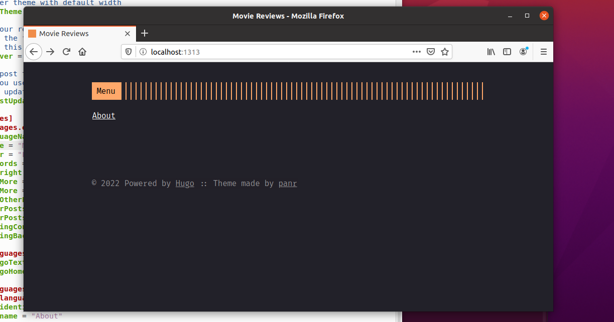This screenshot has width=614, height=322.
Task: Close the Movie Reviews tab
Action: coord(128,34)
